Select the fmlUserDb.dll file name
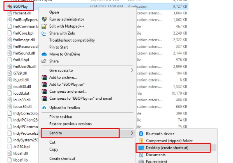233x163 pixels. (25, 66)
